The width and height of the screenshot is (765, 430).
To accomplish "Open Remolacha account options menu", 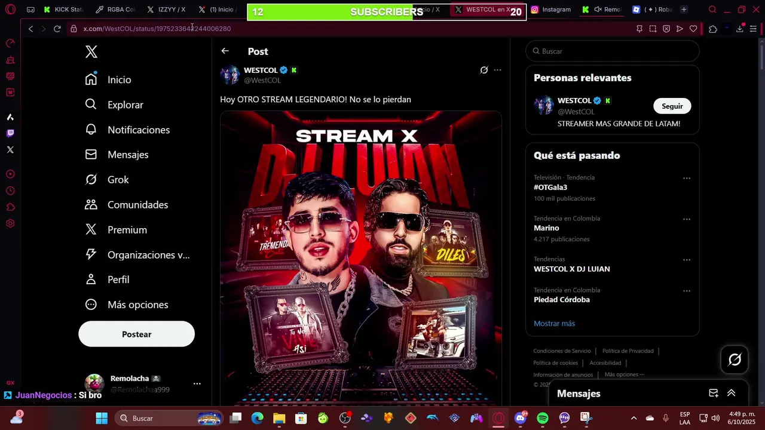I will point(197,383).
